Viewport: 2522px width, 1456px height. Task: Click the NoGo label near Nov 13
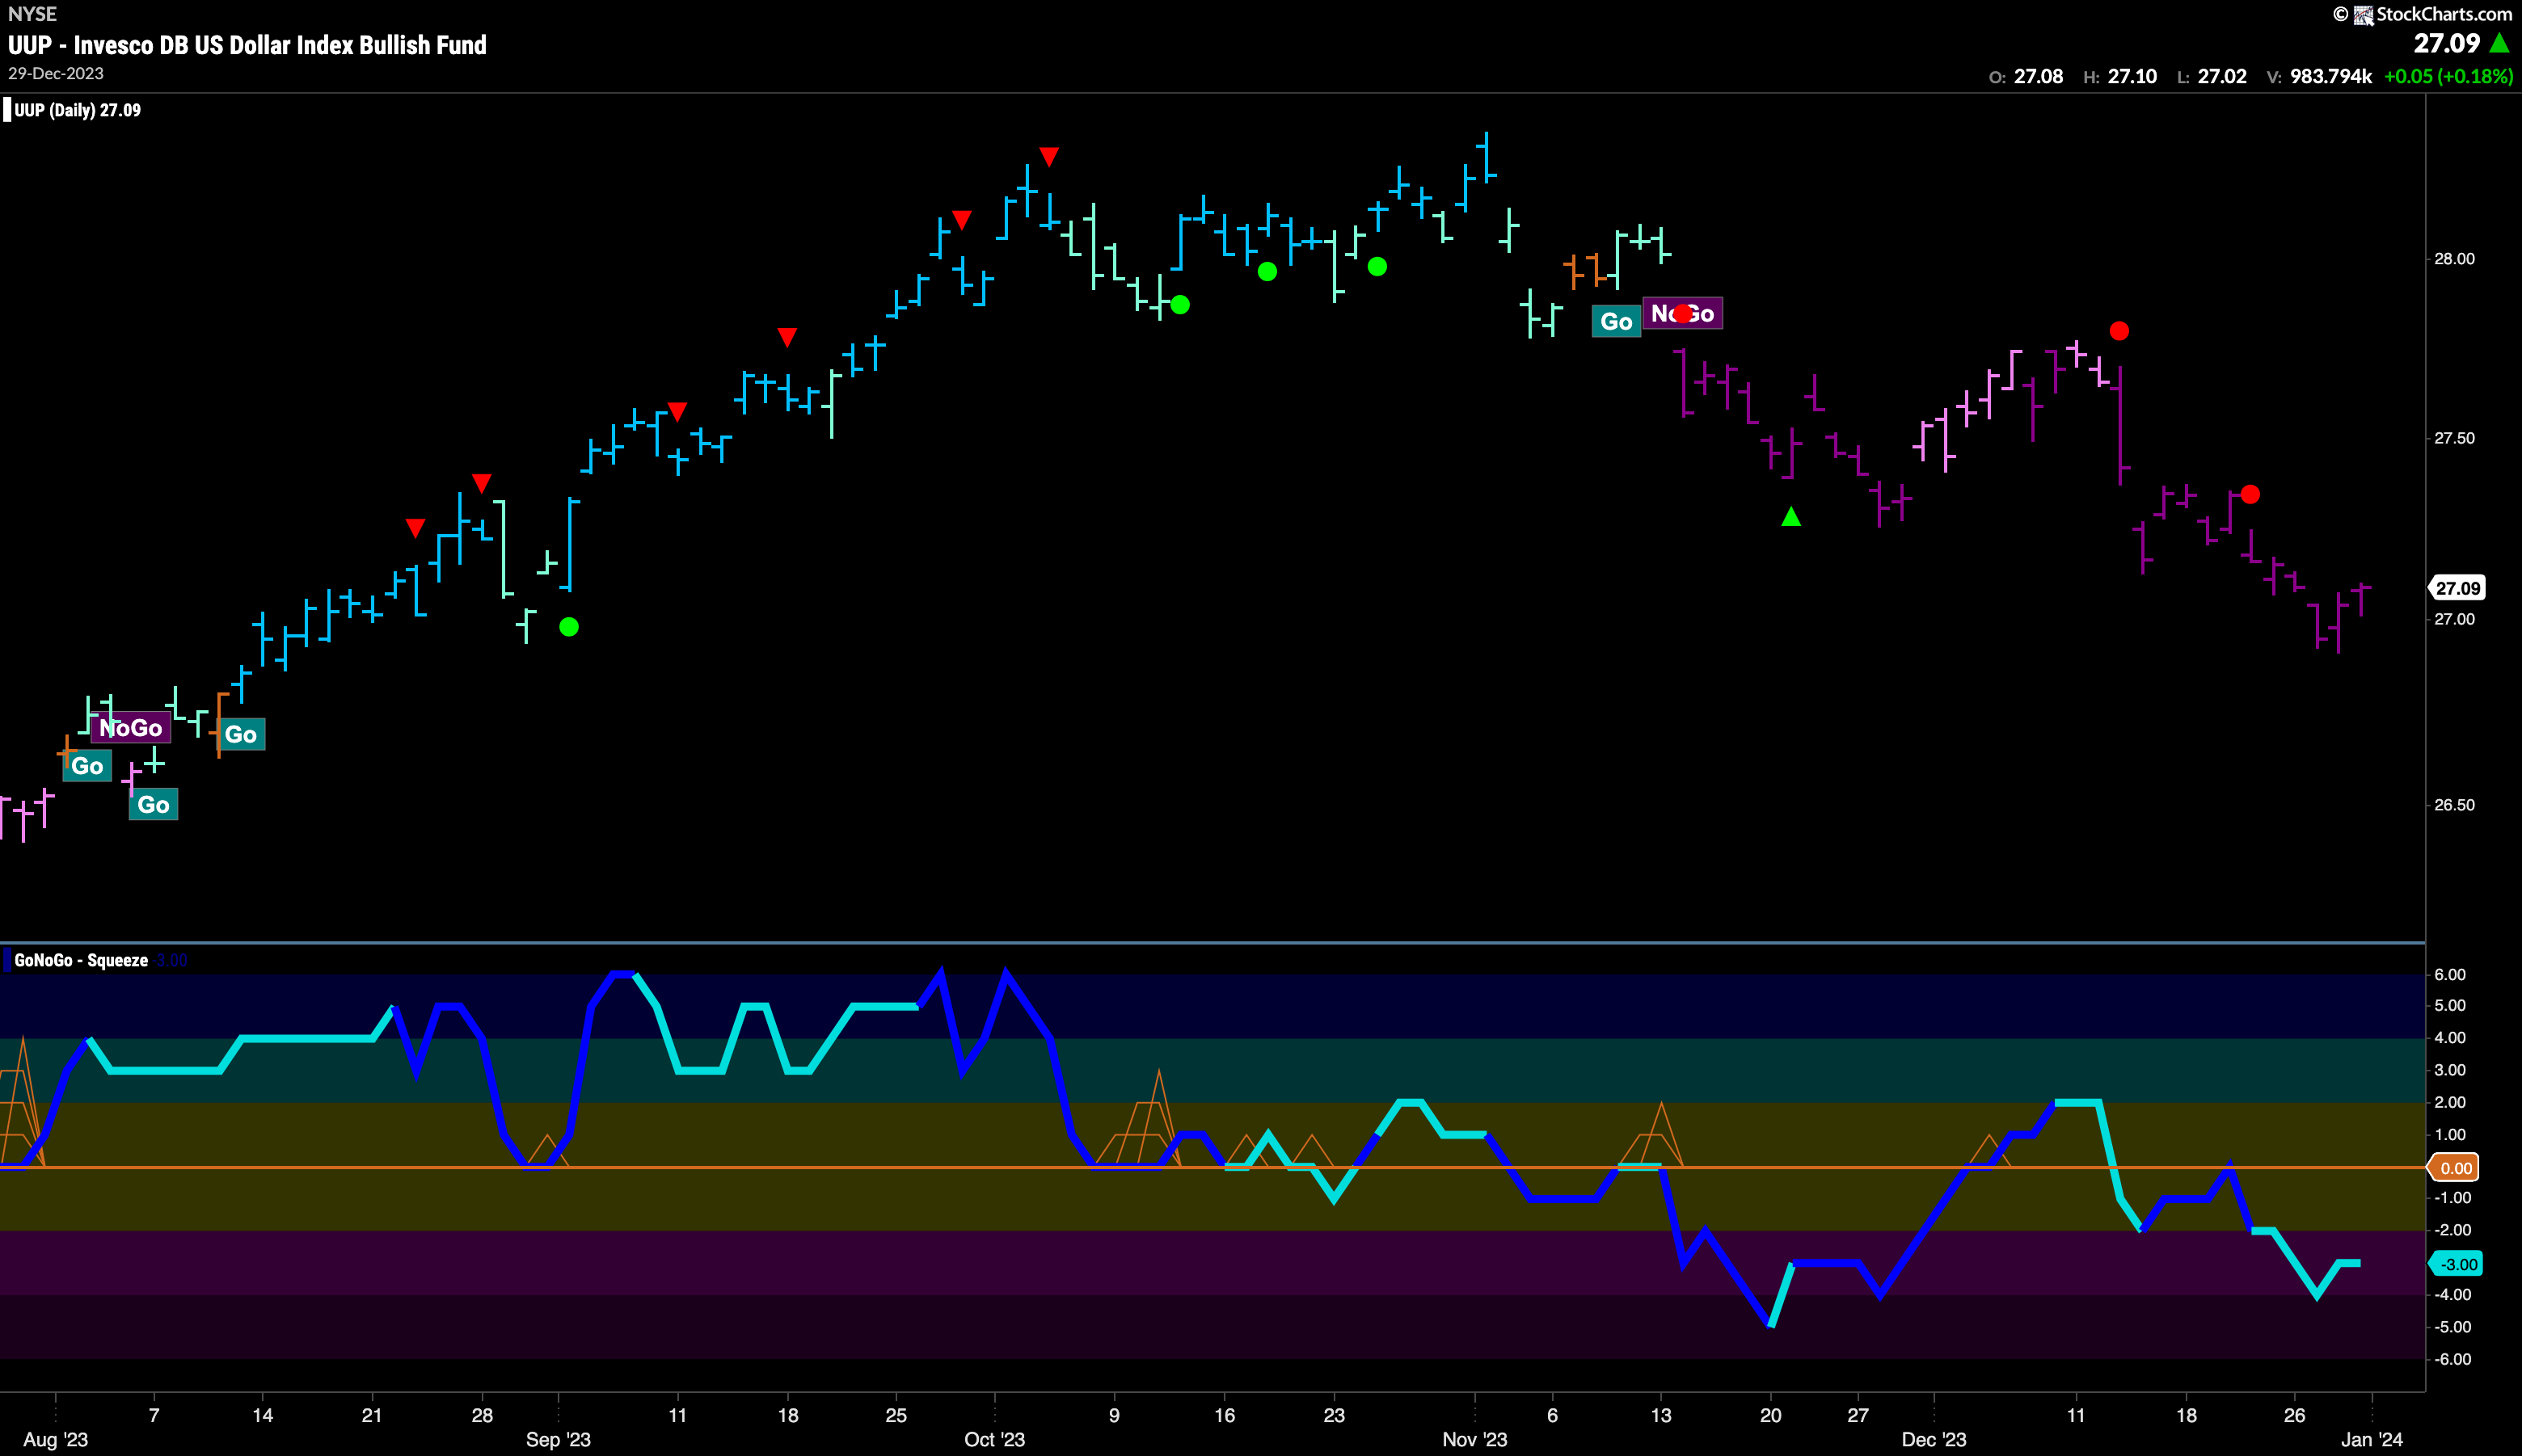(x=1683, y=313)
